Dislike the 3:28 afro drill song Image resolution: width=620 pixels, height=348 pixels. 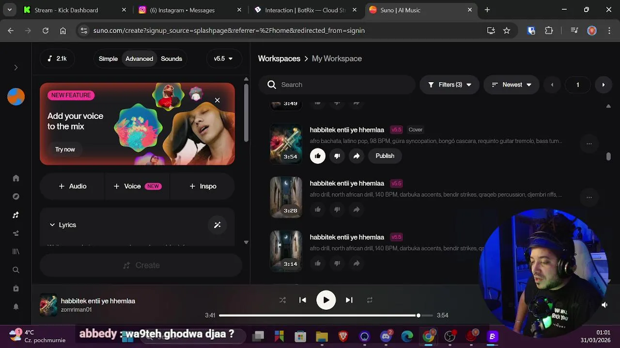(x=337, y=209)
